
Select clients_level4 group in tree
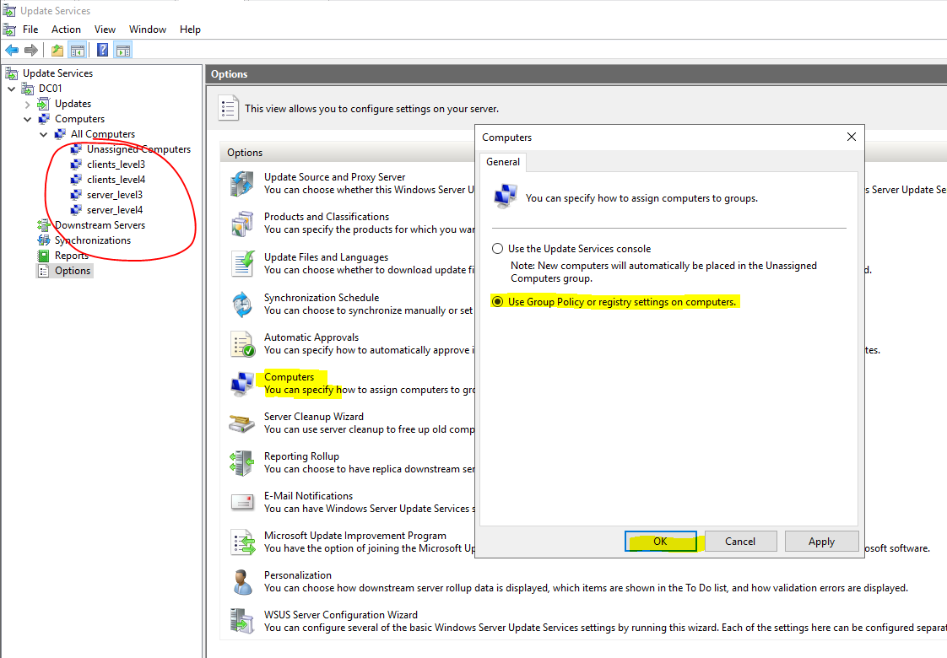116,180
